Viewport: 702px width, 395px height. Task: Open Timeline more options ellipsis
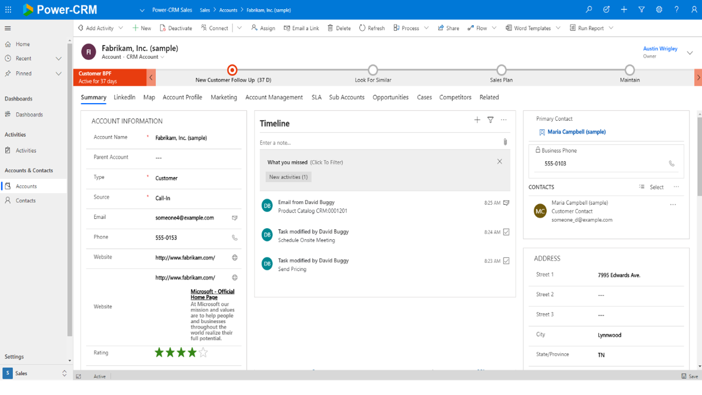(504, 120)
